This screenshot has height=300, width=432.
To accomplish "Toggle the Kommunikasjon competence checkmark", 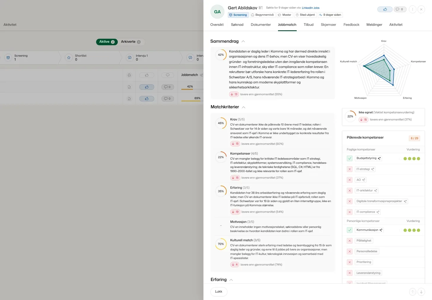I will coord(350,230).
